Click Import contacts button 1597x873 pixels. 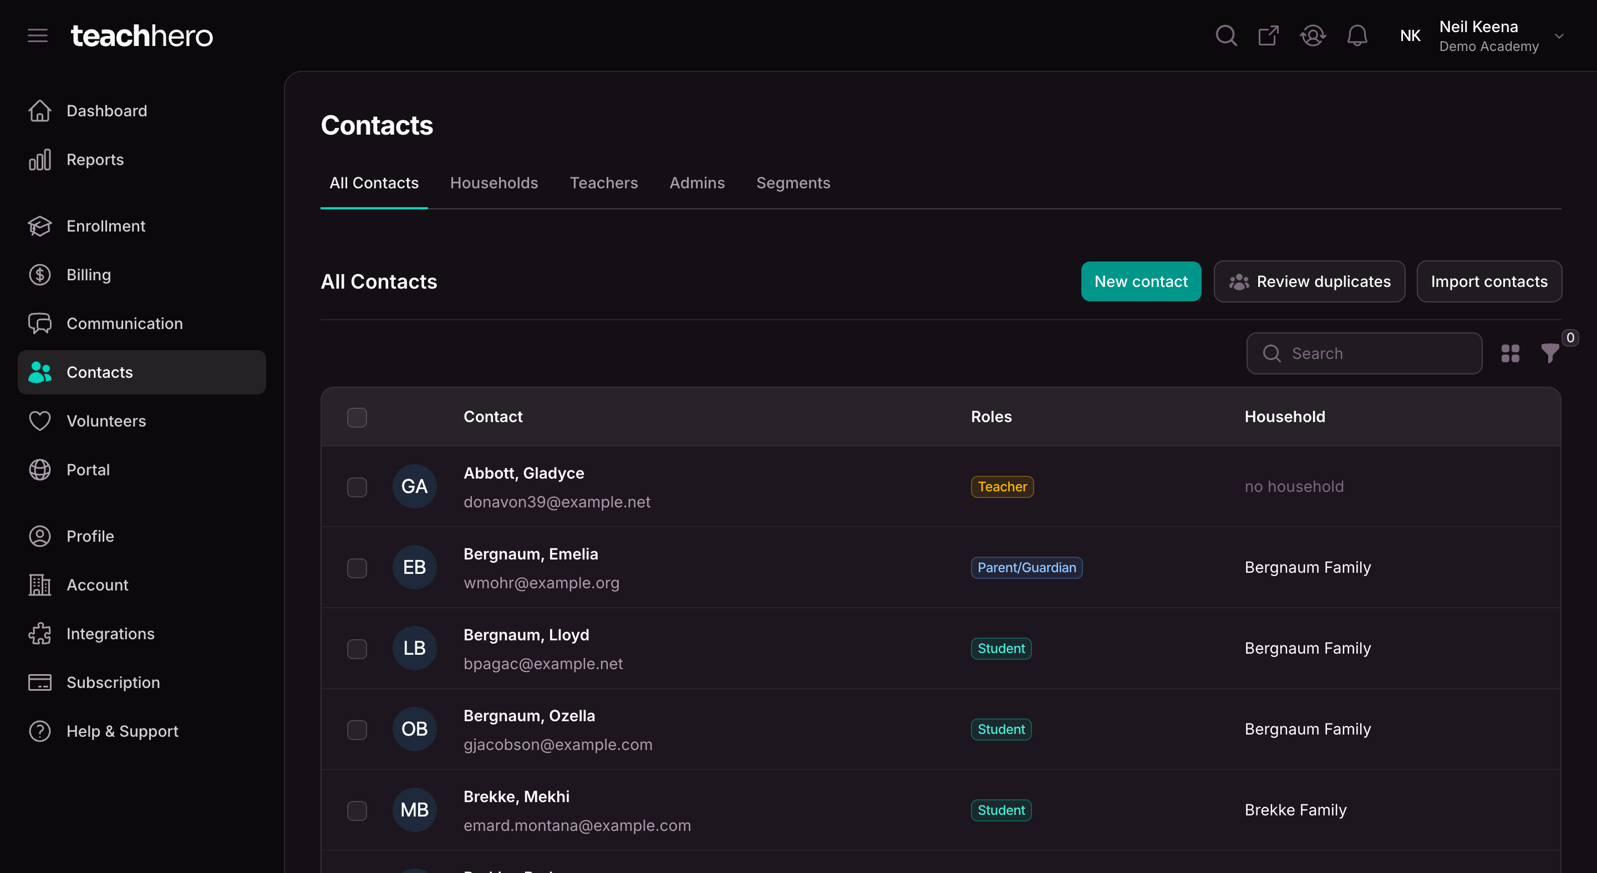[1489, 282]
